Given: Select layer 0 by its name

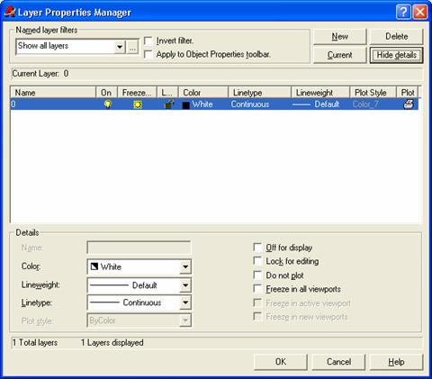Looking at the screenshot, I should pyautogui.click(x=13, y=104).
